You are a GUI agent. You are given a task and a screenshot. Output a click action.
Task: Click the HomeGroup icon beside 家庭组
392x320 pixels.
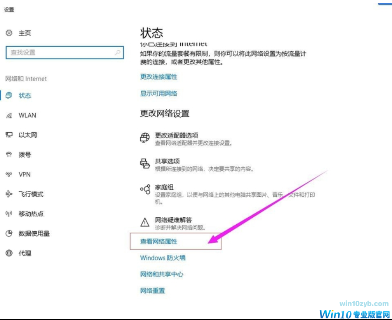click(x=144, y=189)
